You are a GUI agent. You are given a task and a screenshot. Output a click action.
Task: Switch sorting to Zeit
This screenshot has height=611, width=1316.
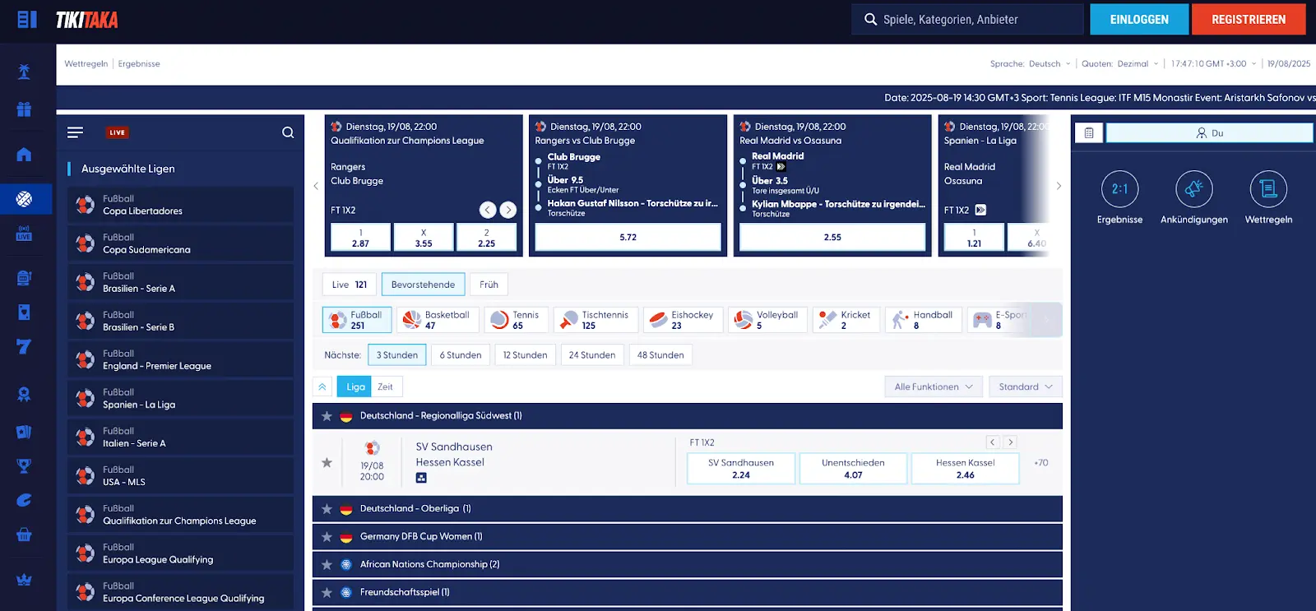[x=385, y=387]
